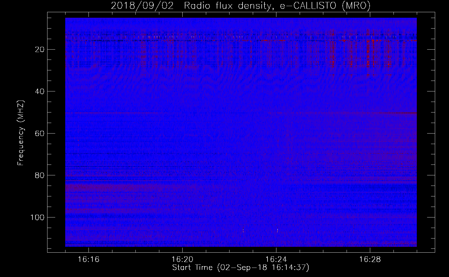Click the 20 MHz frequency tick label
Screen dimensions: 449x277
(x=40, y=50)
